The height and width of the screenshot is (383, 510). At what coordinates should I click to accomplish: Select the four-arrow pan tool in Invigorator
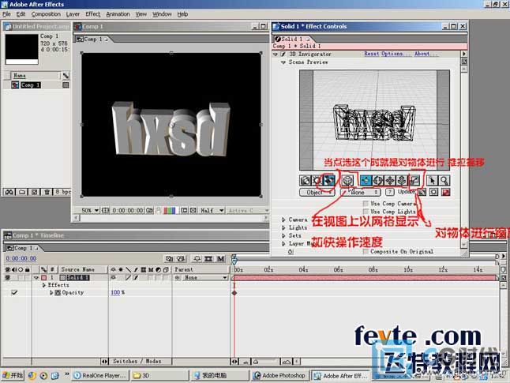390,180
